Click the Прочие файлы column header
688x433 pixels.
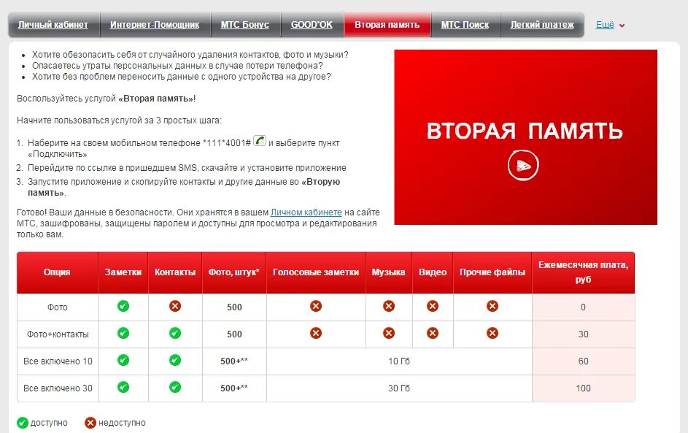pos(492,272)
